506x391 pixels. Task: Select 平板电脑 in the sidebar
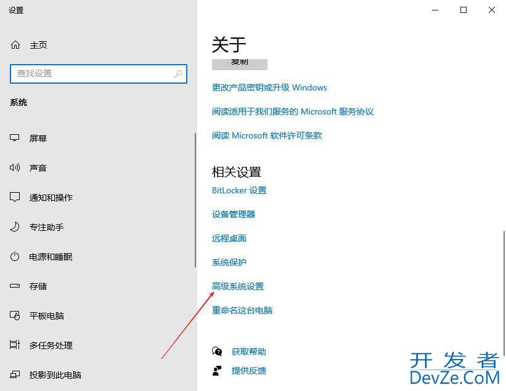[46, 316]
